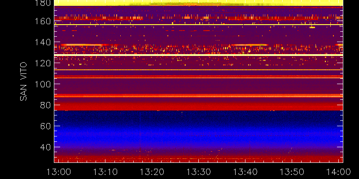Click the 13:30 time axis label
Image resolution: width=359 pixels, height=179 pixels.
[199, 172]
